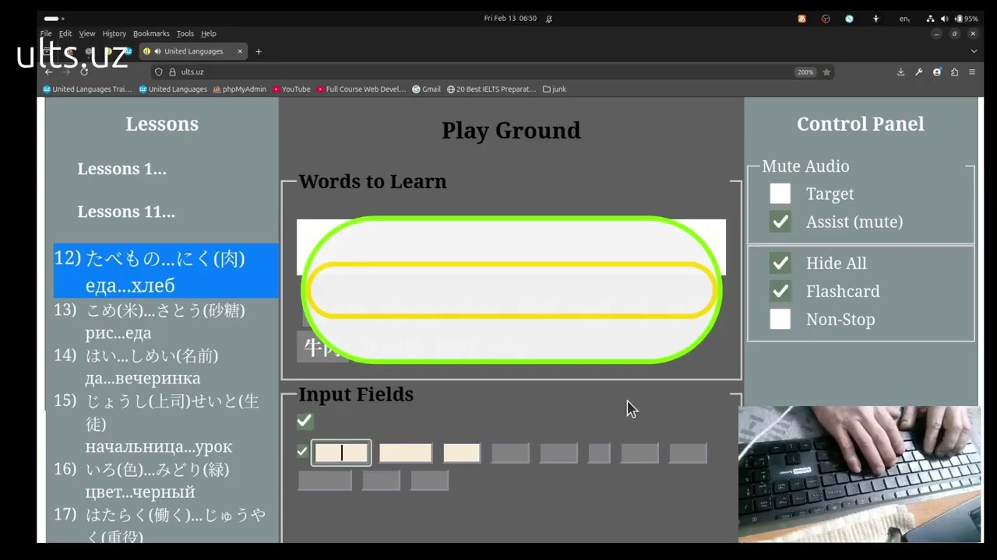
Task: Click the network status tray icon
Action: pyautogui.click(x=930, y=19)
